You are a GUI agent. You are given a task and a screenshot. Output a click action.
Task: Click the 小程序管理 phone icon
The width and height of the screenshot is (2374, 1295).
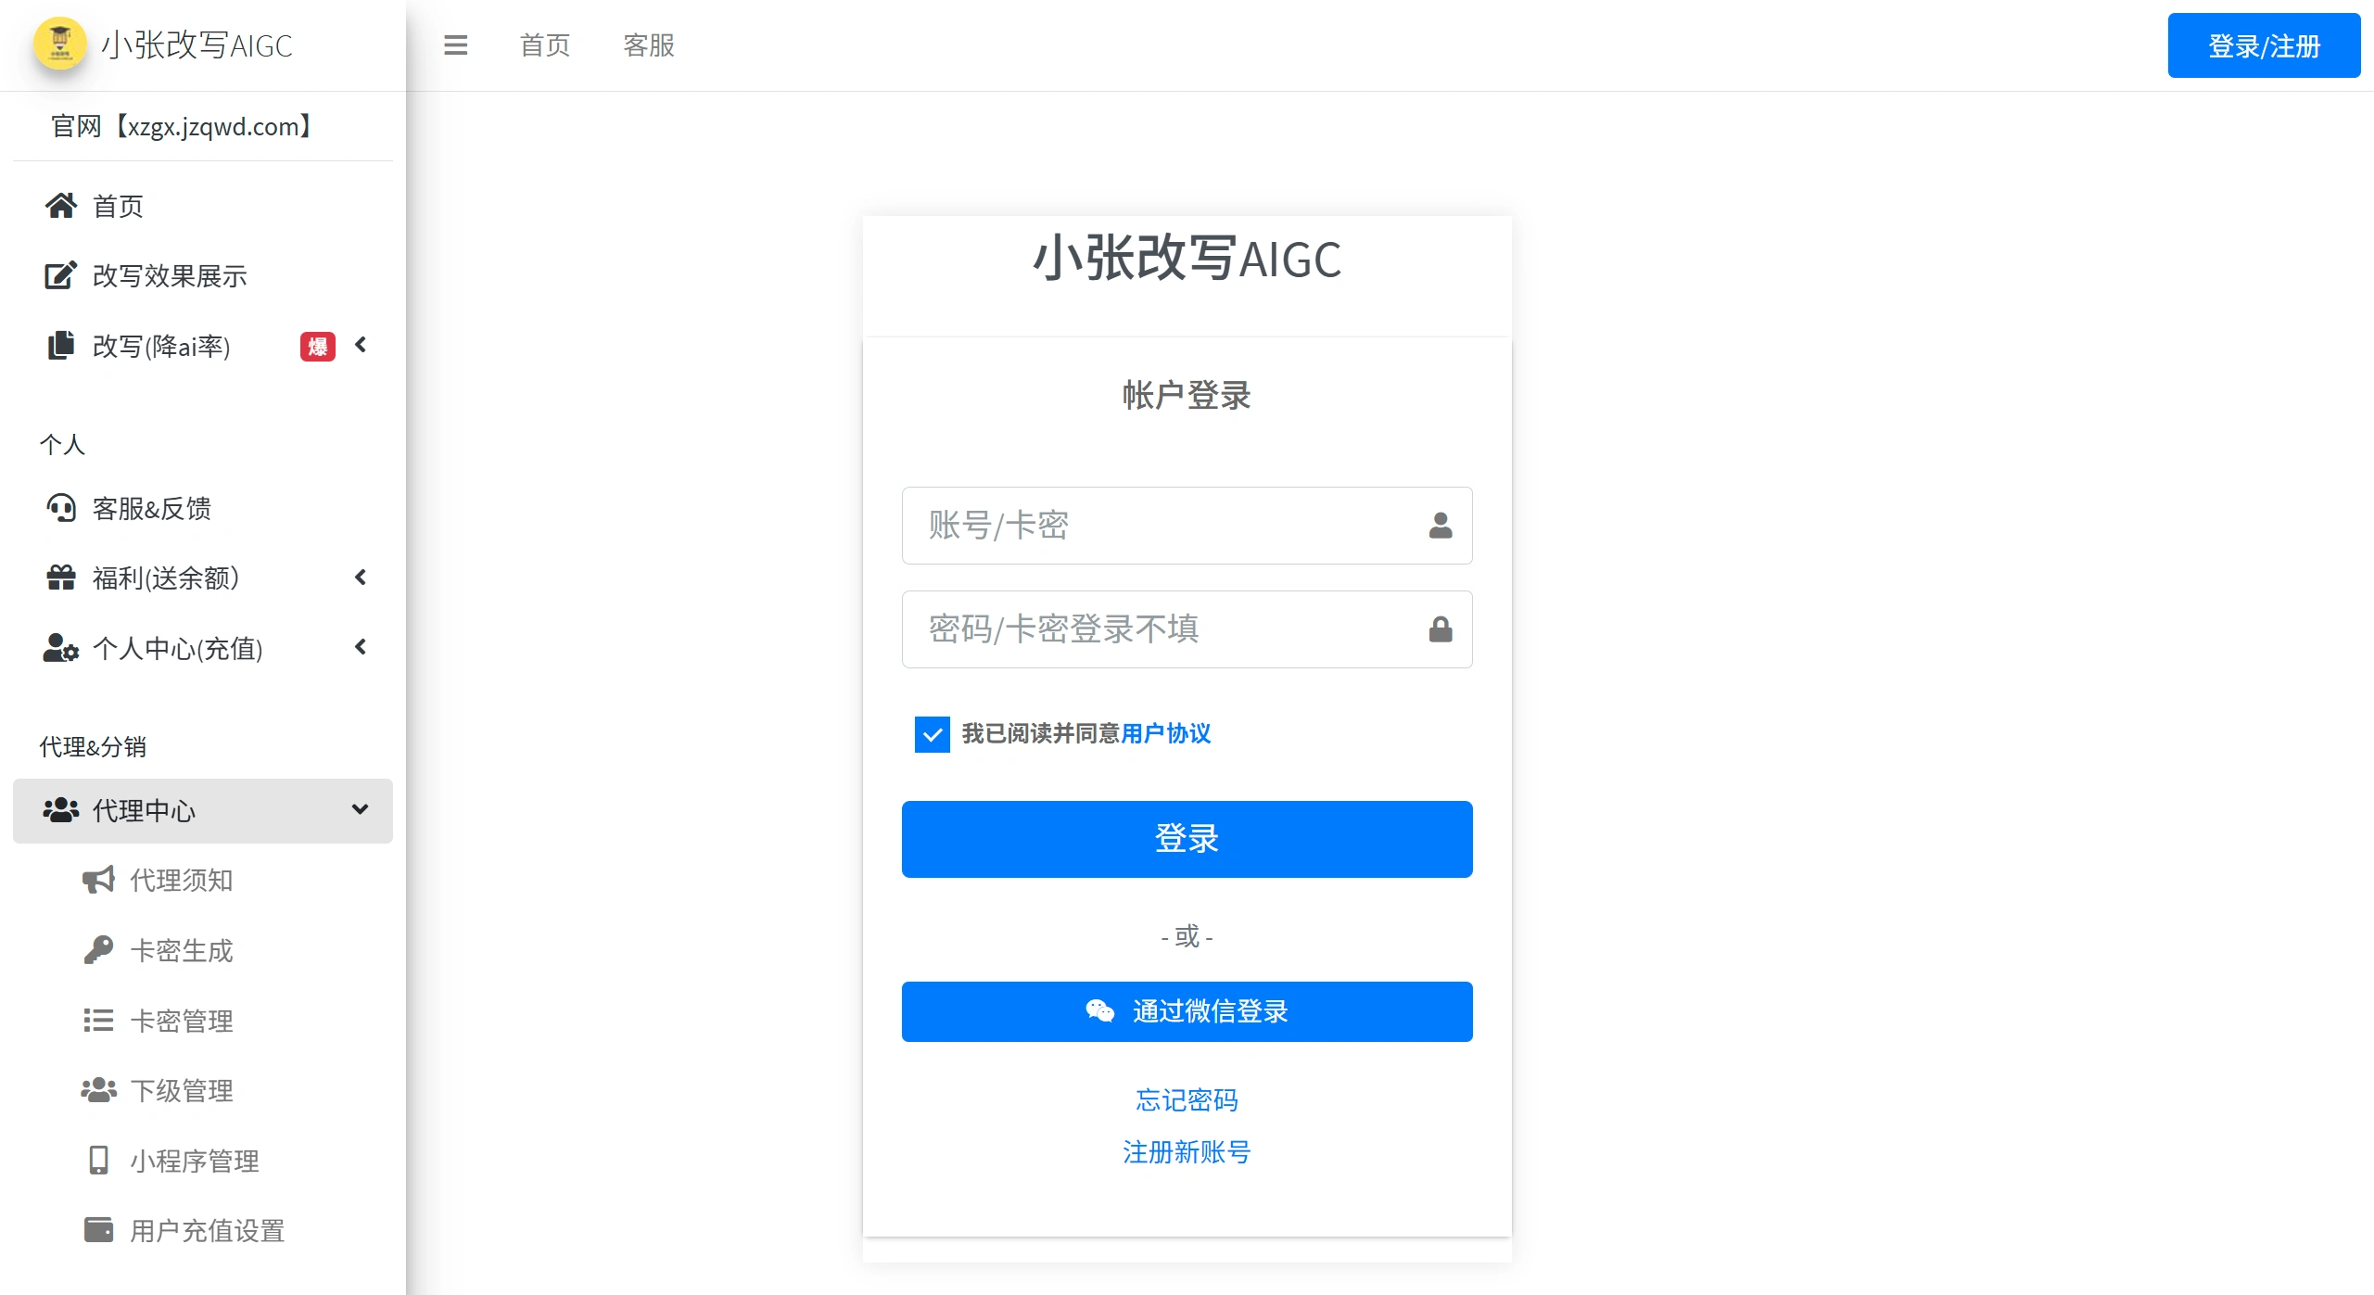click(99, 1160)
